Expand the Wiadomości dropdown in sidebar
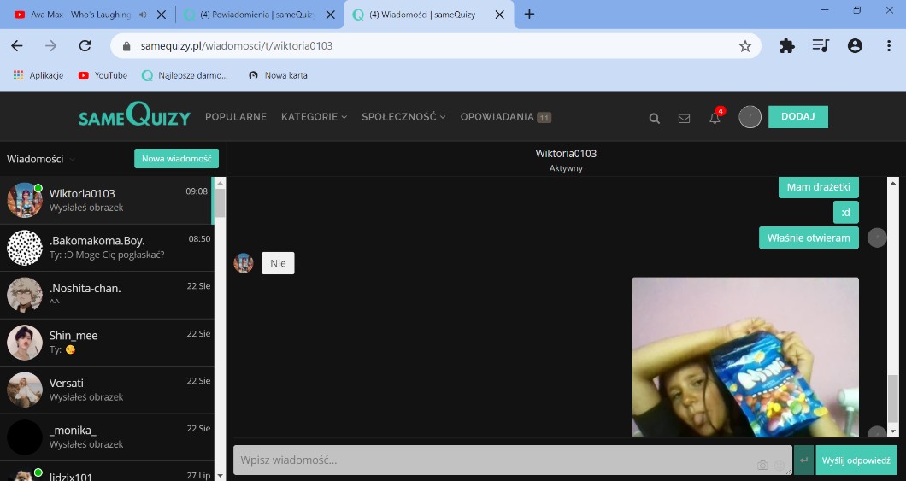 tap(41, 159)
